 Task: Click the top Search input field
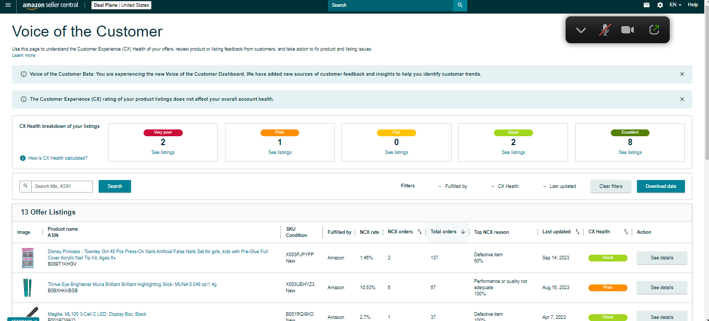click(391, 5)
